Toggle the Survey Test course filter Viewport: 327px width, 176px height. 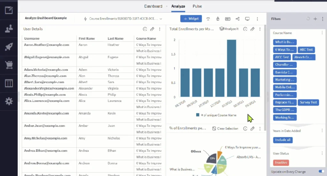tap(308, 102)
